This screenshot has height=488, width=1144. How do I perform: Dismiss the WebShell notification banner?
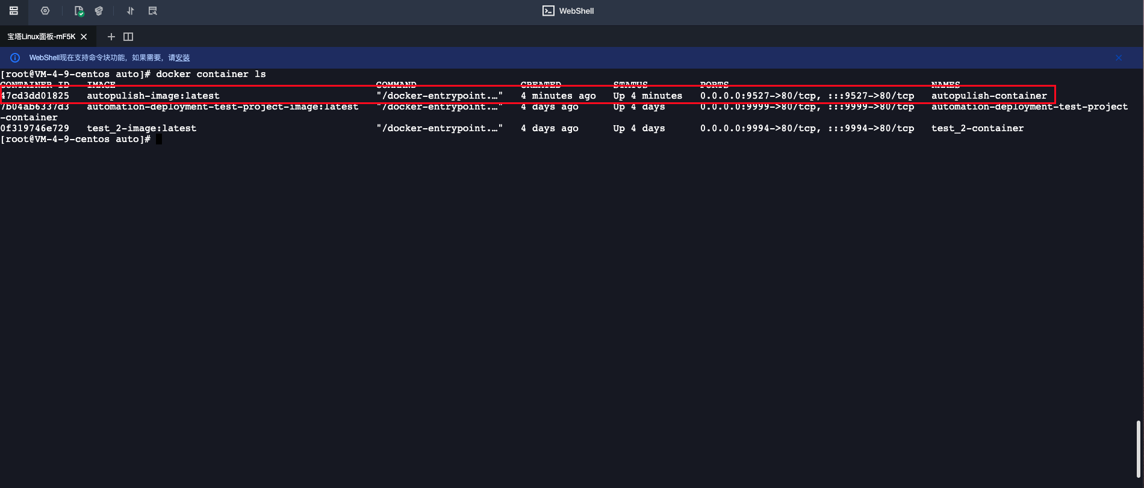(1119, 58)
